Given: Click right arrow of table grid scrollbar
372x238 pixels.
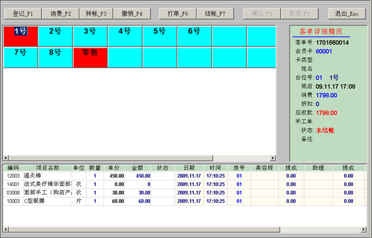Looking at the screenshot, I should tap(273, 158).
